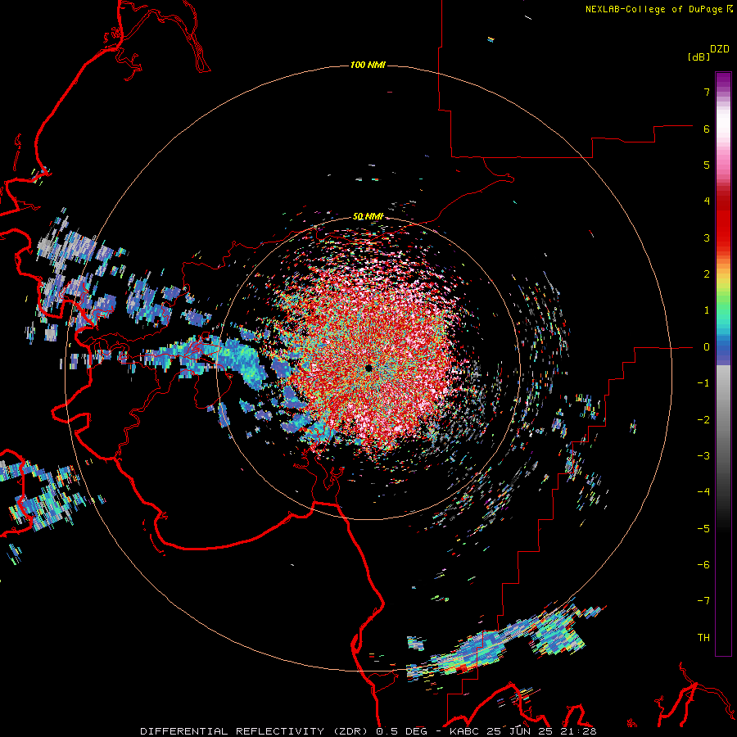Screen dimensions: 737x737
Task: Select the -2 value on the scale
Action: [x=703, y=420]
